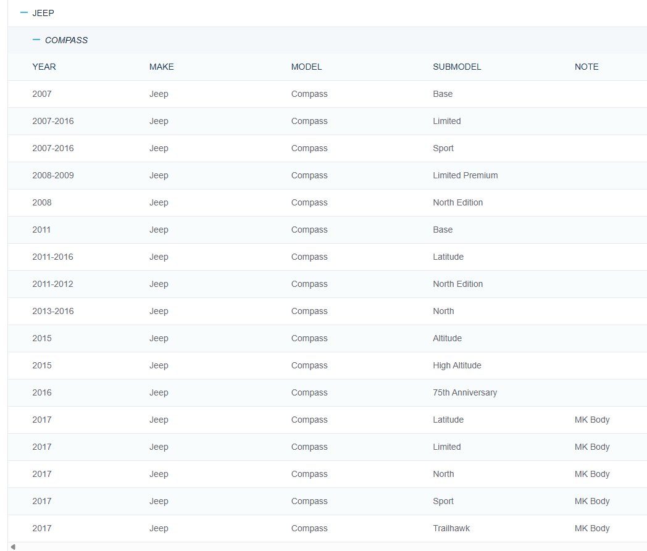This screenshot has width=647, height=551.
Task: Click the MODEL column header
Action: coord(306,67)
